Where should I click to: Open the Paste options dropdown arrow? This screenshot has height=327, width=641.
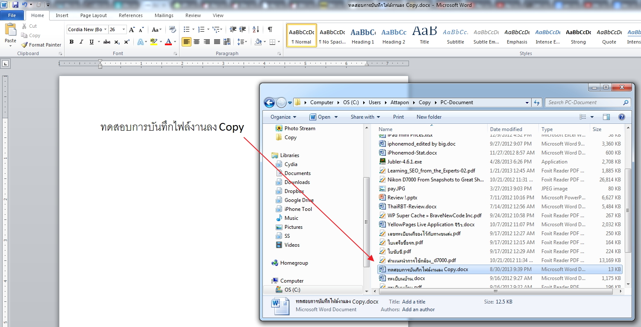click(x=10, y=46)
